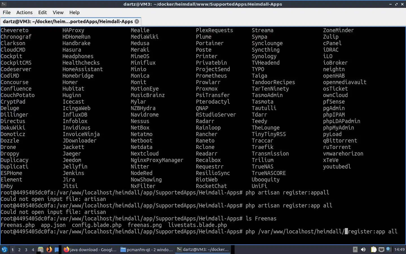Open the View menu
406x254 pixels.
coord(58,12)
